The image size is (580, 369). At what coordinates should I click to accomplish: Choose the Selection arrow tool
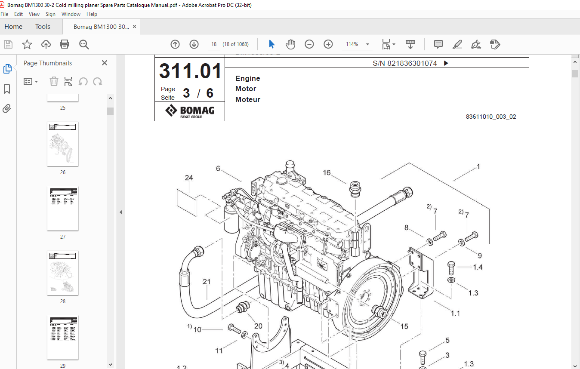coord(271,44)
